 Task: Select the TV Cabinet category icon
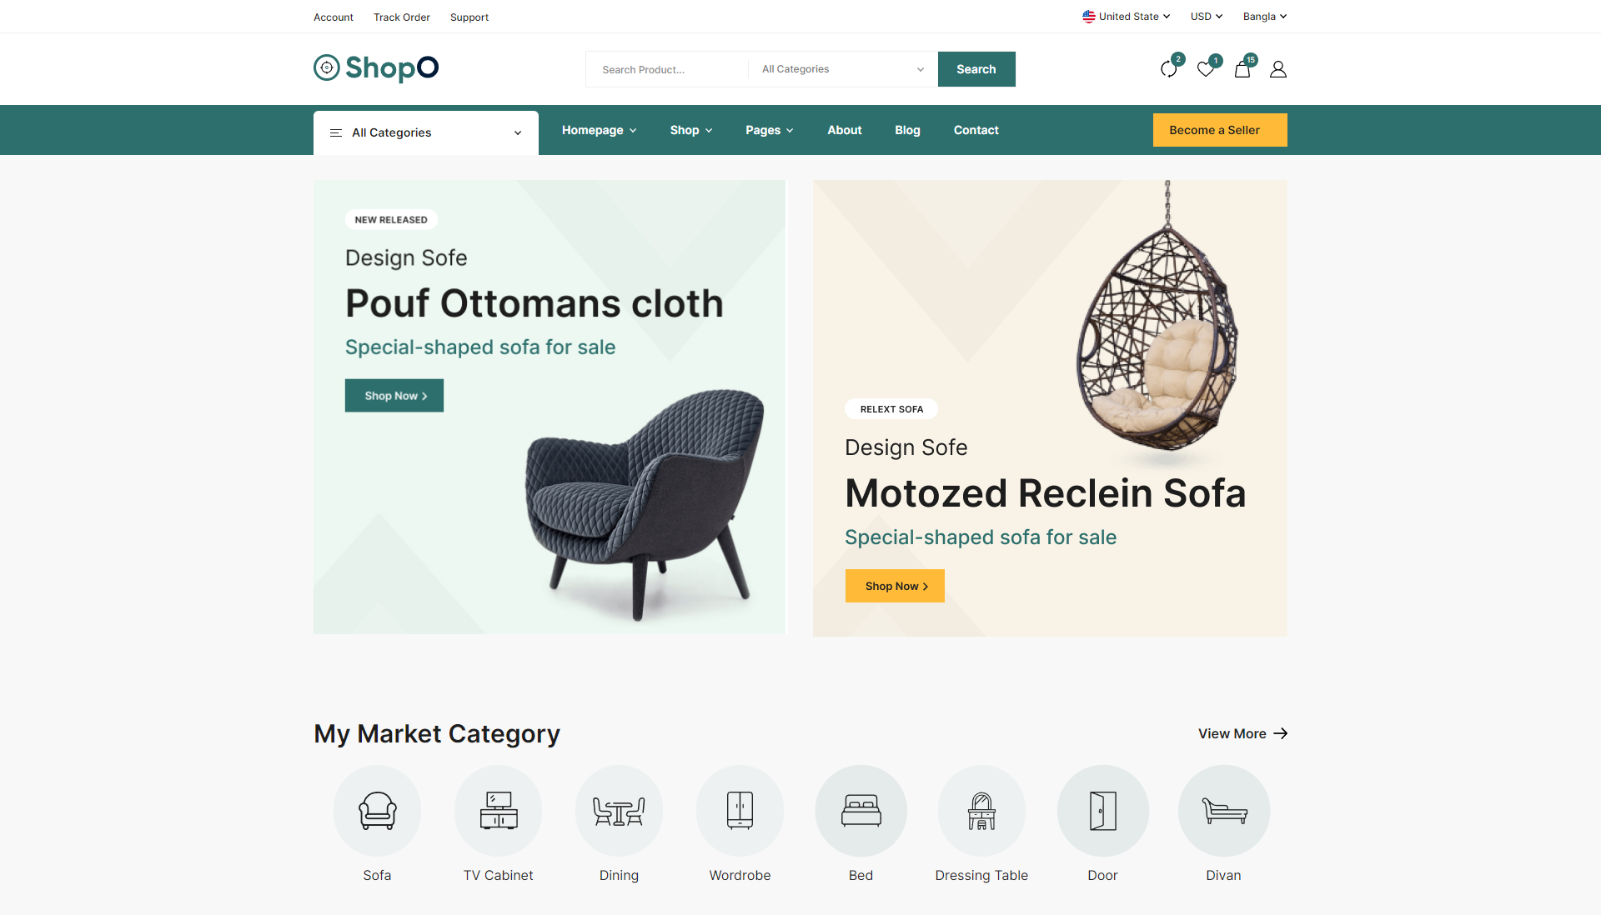click(499, 810)
